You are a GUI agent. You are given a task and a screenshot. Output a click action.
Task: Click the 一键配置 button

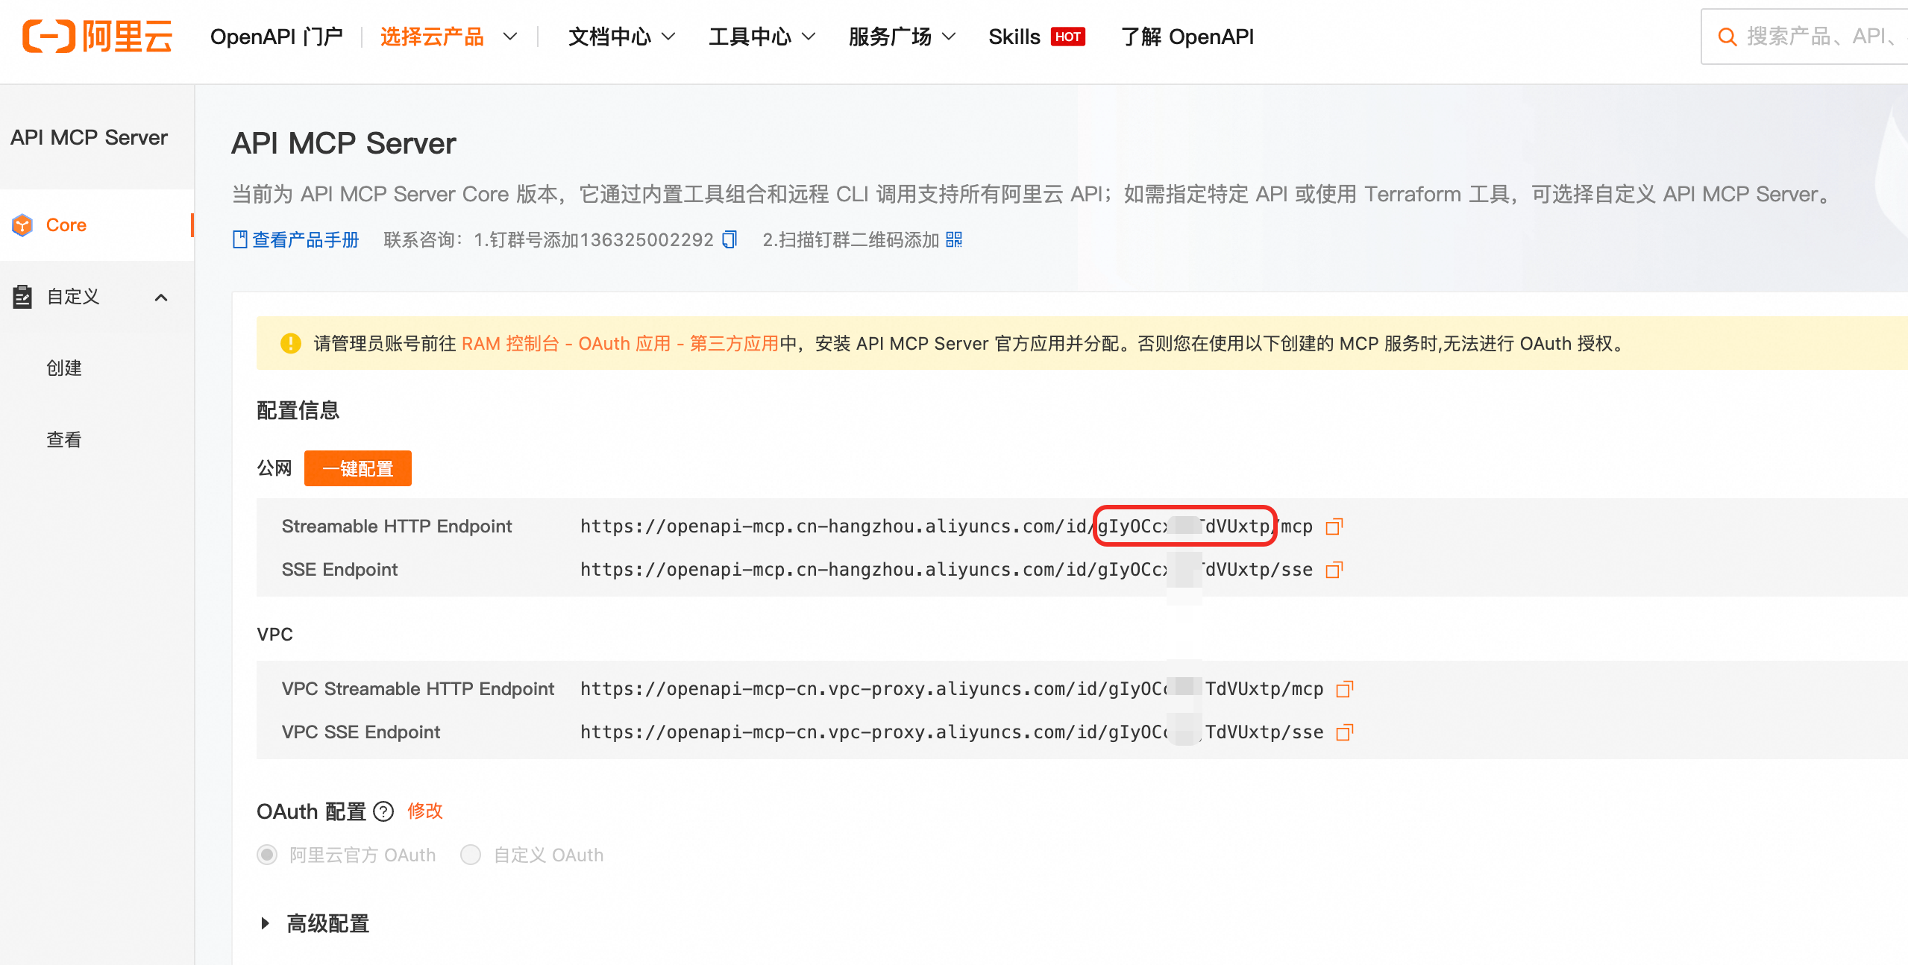pyautogui.click(x=358, y=468)
